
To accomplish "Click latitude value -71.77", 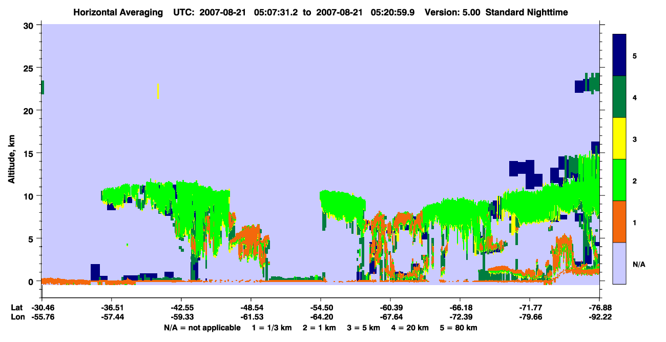I will click(529, 308).
